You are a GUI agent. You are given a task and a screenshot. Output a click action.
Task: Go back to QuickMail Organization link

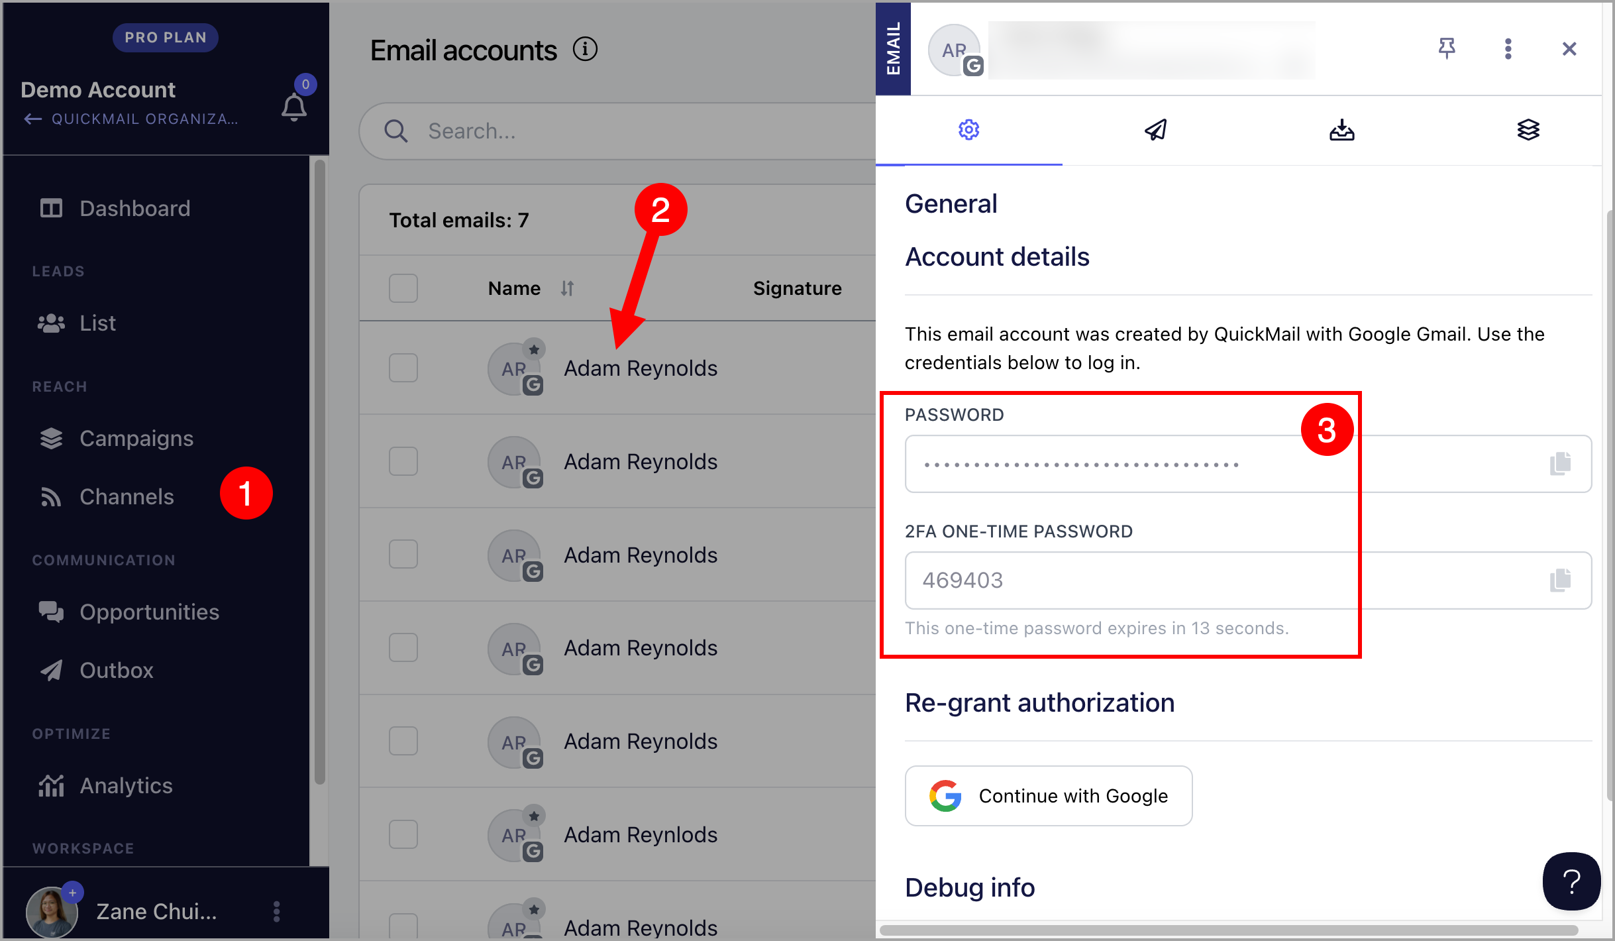[x=131, y=119]
